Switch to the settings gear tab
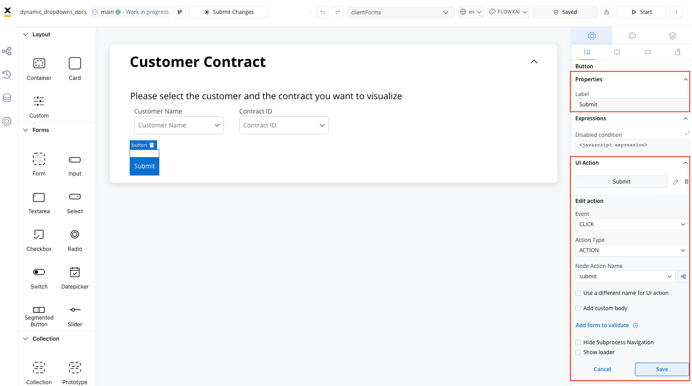 592,36
